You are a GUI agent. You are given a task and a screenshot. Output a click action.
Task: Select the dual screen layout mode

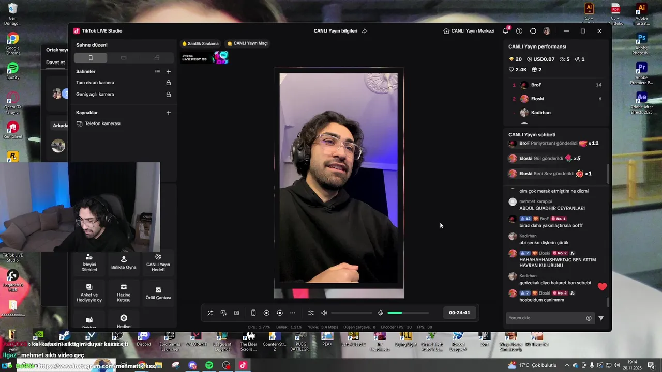pos(157,58)
